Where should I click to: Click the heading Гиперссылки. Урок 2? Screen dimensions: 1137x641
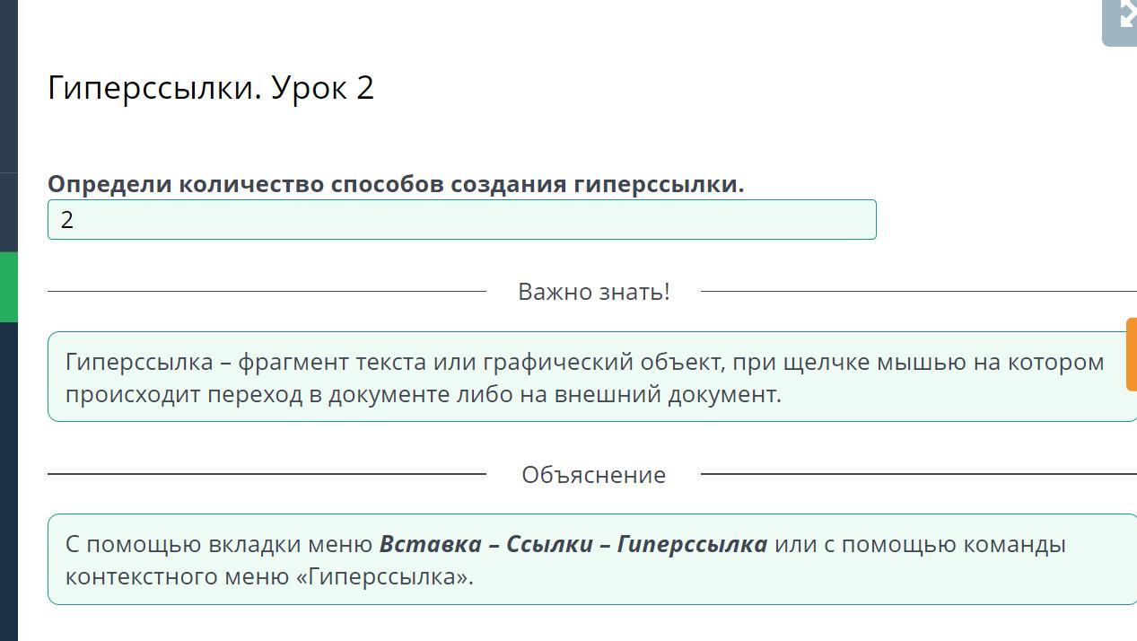tap(211, 88)
